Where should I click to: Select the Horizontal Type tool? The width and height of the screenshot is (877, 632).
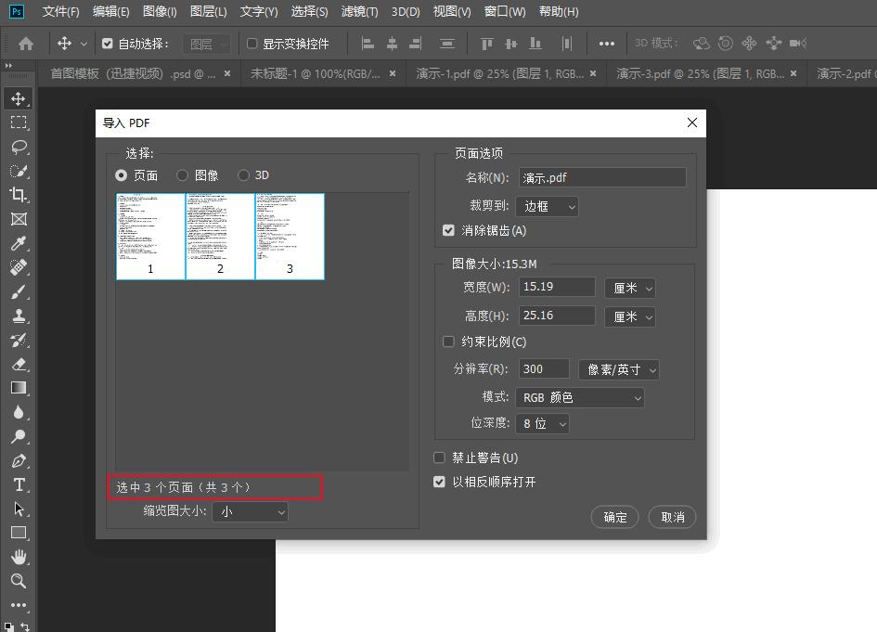[x=19, y=484]
